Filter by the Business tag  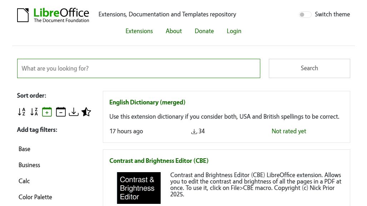[29, 165]
